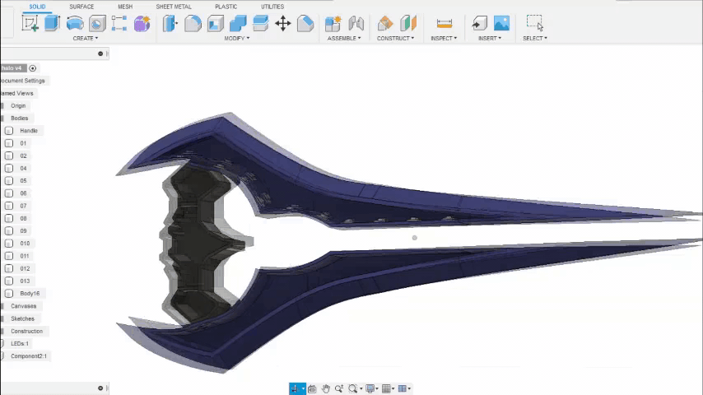The image size is (703, 395).
Task: Open the MODIFY dropdown menu
Action: (237, 39)
